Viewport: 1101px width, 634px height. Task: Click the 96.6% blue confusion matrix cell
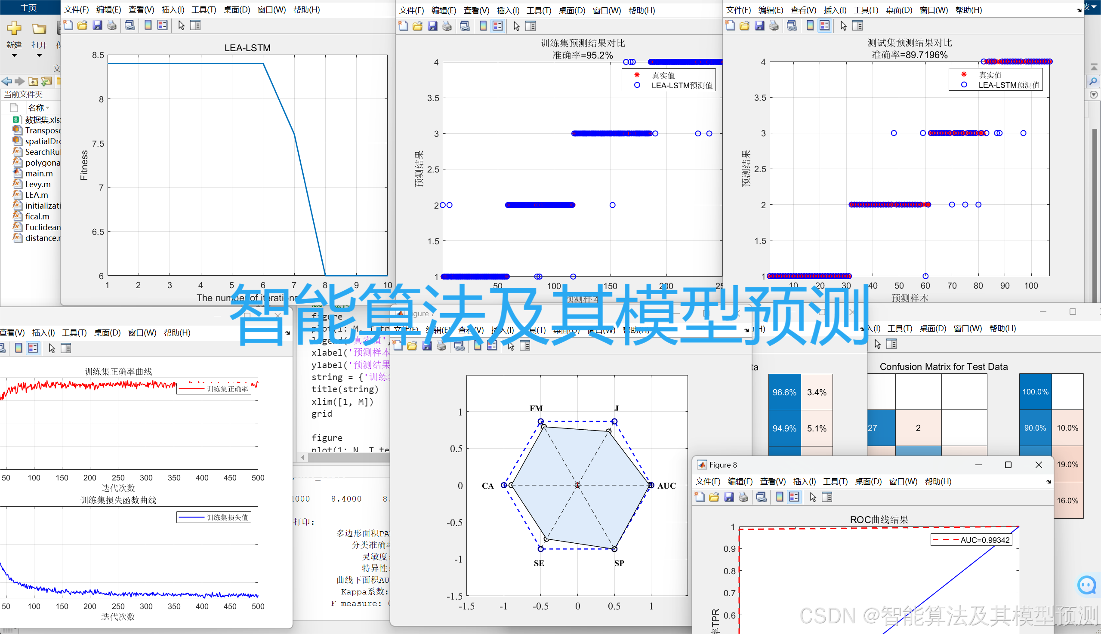[784, 392]
